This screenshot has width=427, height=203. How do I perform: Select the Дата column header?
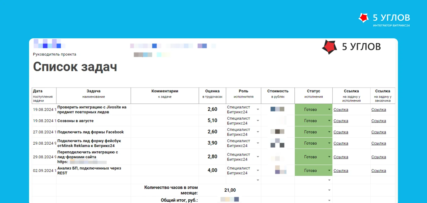click(x=44, y=96)
